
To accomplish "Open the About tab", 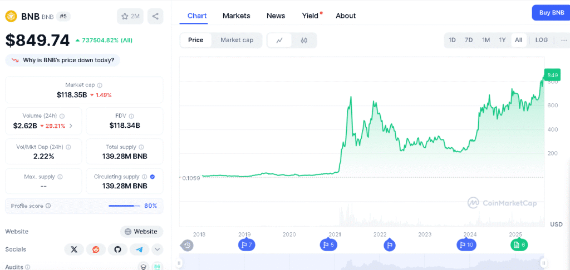I will tap(346, 16).
